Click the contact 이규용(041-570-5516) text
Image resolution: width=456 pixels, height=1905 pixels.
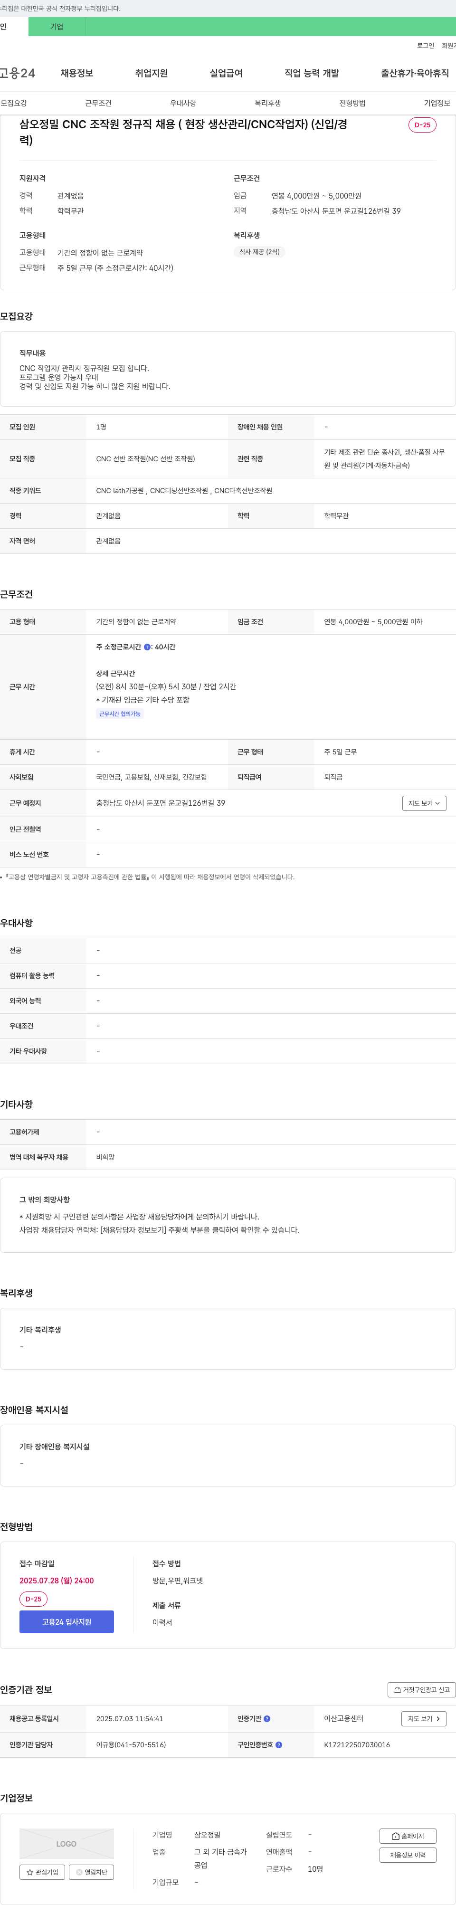pyautogui.click(x=131, y=1744)
